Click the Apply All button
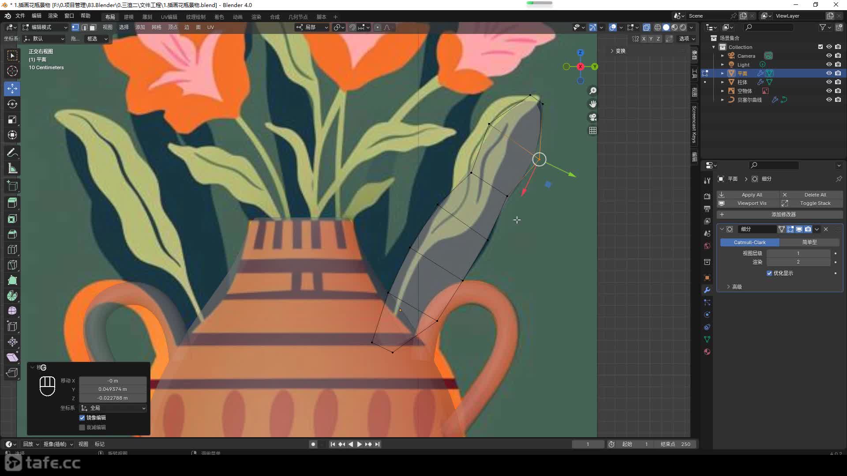 point(748,195)
